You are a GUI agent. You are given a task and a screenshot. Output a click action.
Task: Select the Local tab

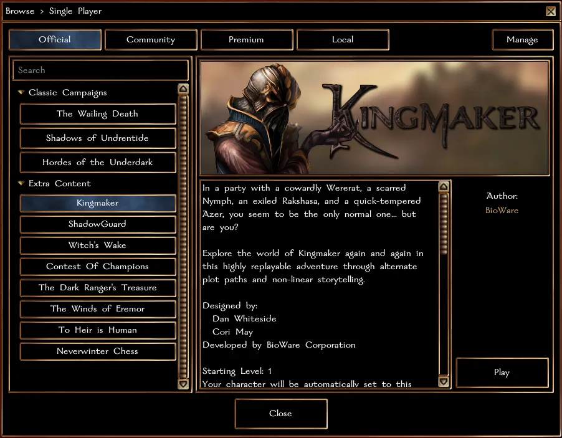(x=343, y=40)
